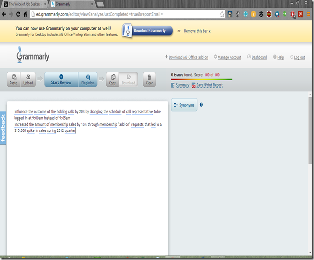Click the grayed Download button
The width and height of the screenshot is (314, 260).
[128, 80]
